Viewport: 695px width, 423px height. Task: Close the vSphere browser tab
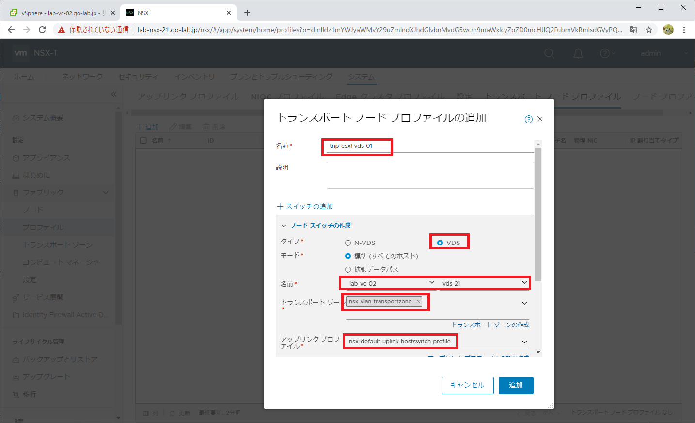113,13
